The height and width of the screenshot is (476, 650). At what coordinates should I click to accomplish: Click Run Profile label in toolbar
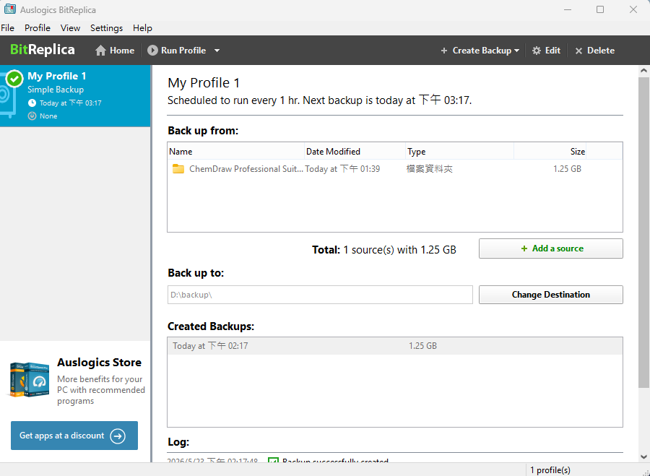183,51
